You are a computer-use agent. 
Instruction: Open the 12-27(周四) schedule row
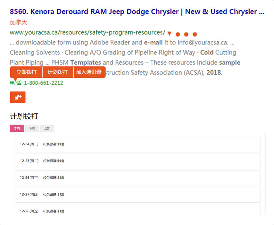pyautogui.click(x=138, y=195)
